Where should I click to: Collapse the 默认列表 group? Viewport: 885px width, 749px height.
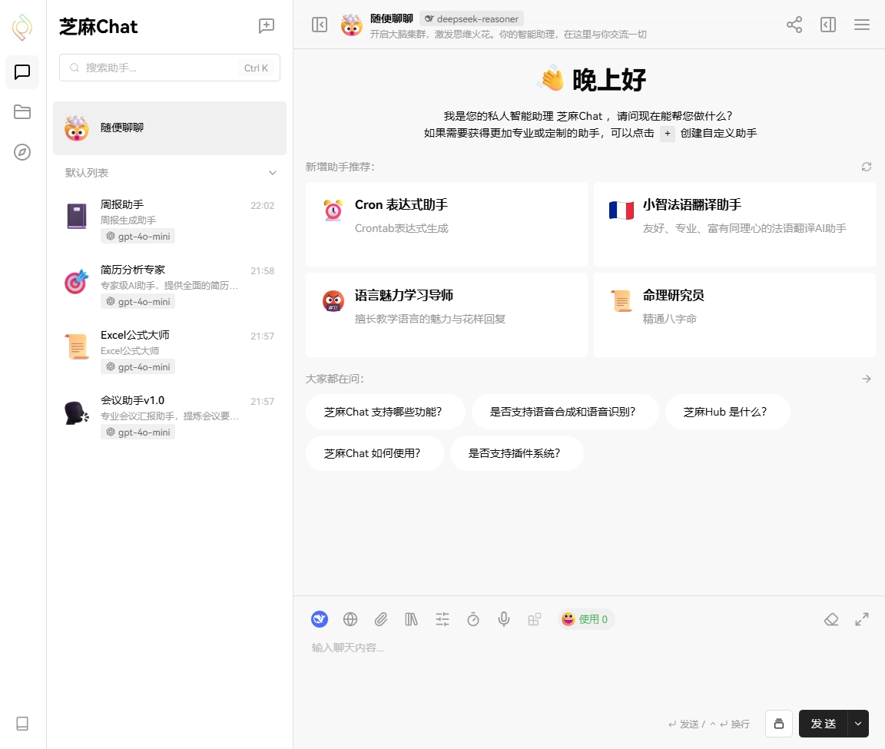273,173
